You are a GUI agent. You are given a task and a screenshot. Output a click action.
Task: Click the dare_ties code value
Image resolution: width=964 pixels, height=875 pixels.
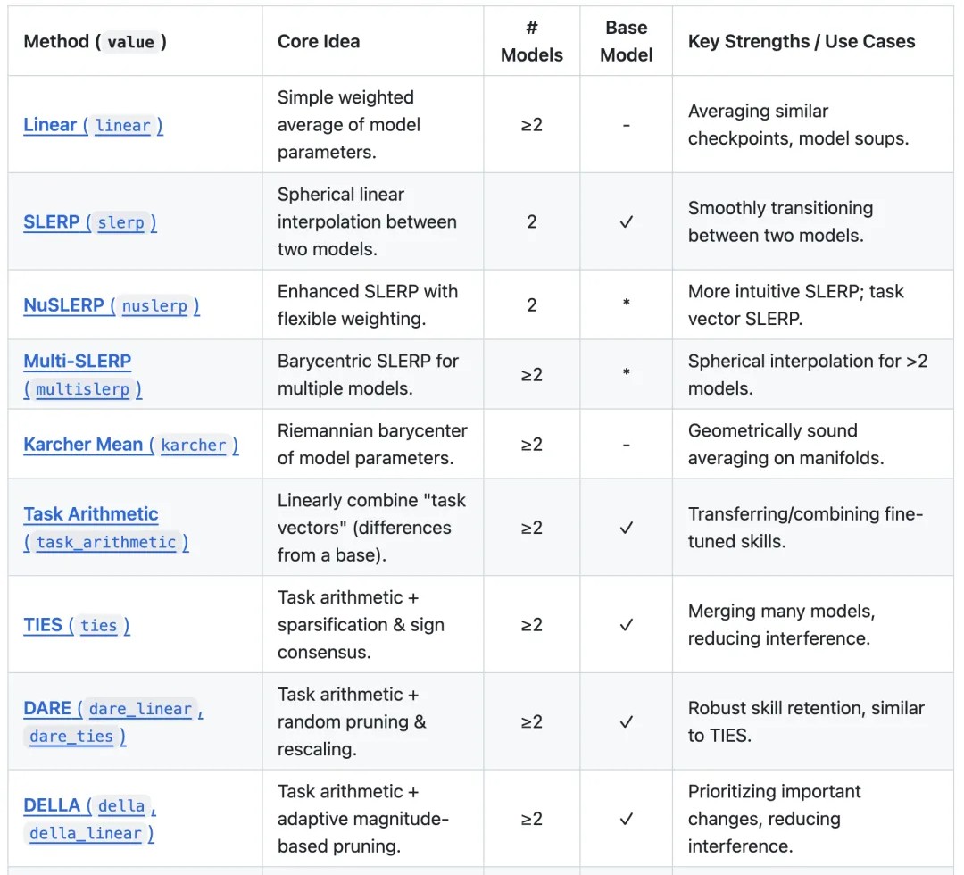[71, 737]
